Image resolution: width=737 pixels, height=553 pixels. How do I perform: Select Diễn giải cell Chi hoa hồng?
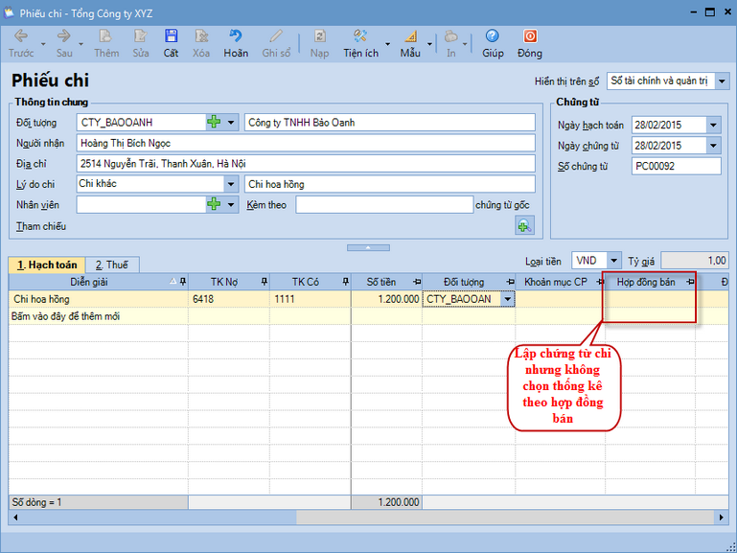[x=99, y=299]
